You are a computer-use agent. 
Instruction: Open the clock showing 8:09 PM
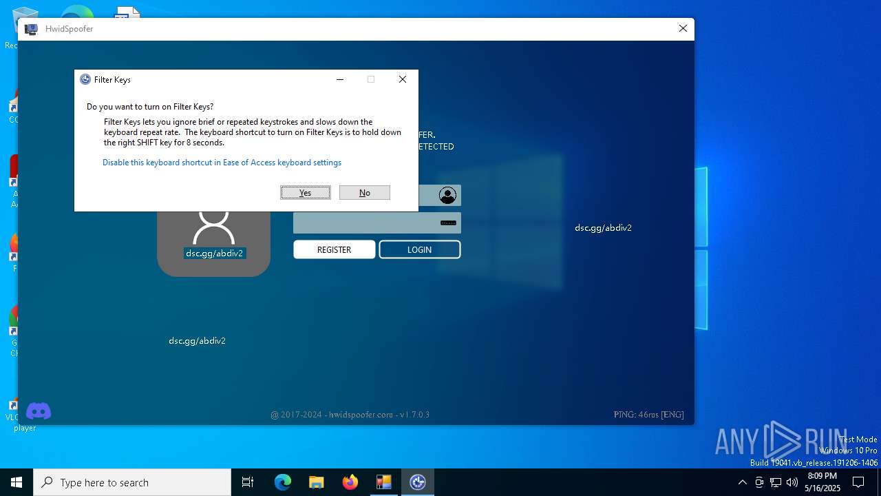pos(822,482)
